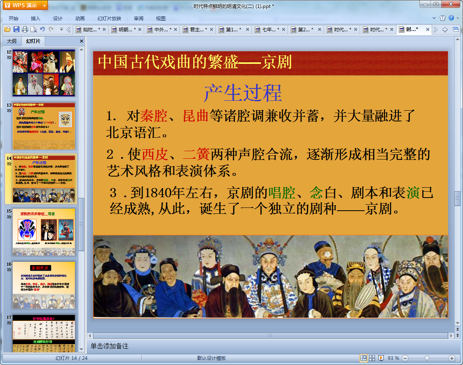
Task: Collapse the ribbon with the chevron arrow
Action: 434,18
